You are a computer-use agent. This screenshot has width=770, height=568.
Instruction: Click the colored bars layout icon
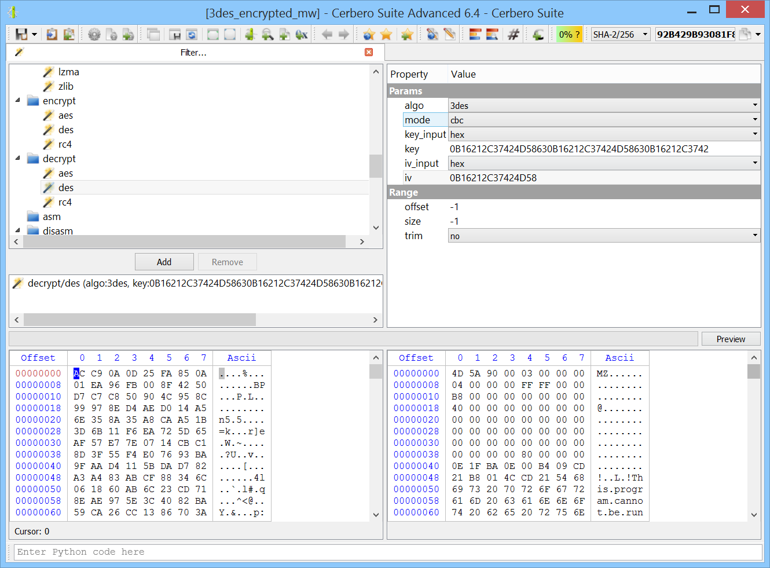(x=475, y=34)
